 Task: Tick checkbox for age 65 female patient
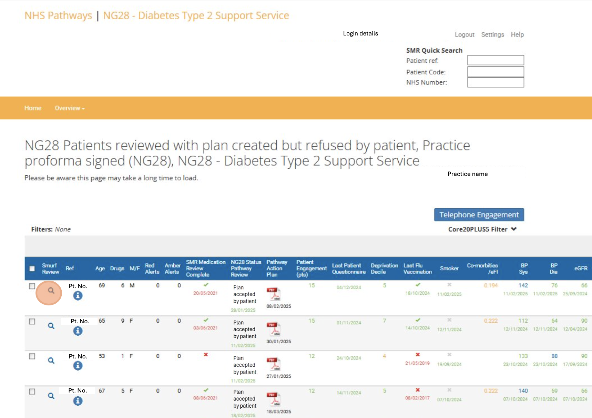point(32,322)
